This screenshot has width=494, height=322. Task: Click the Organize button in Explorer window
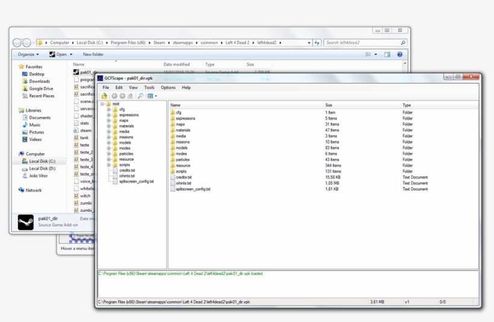[x=28, y=54]
